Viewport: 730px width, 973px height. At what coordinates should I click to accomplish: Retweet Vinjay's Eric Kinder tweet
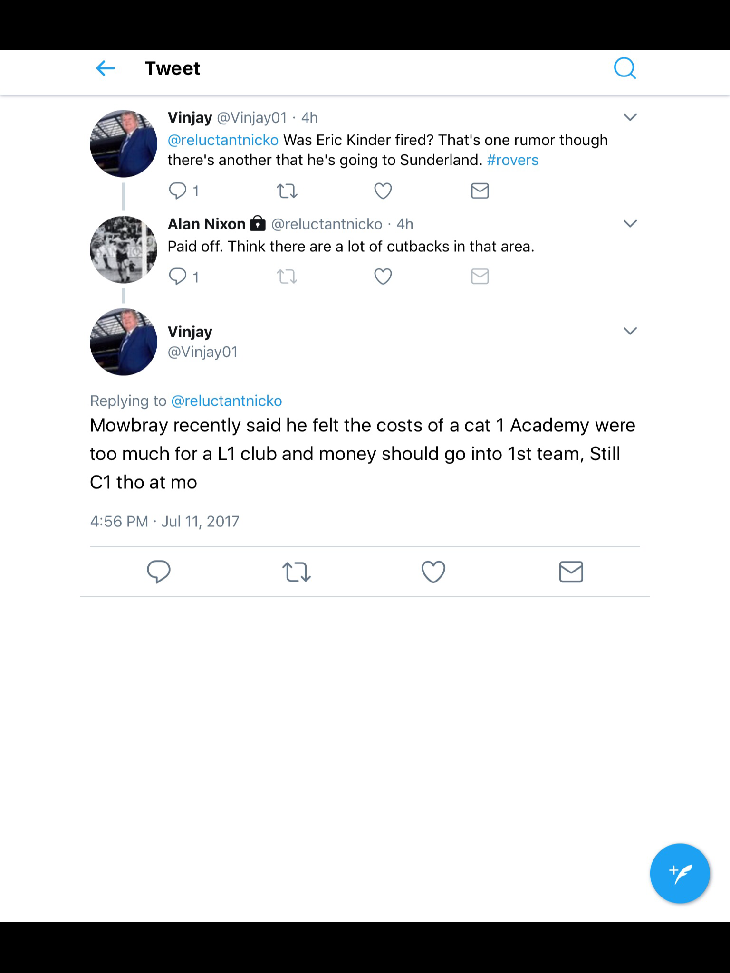[x=287, y=191]
